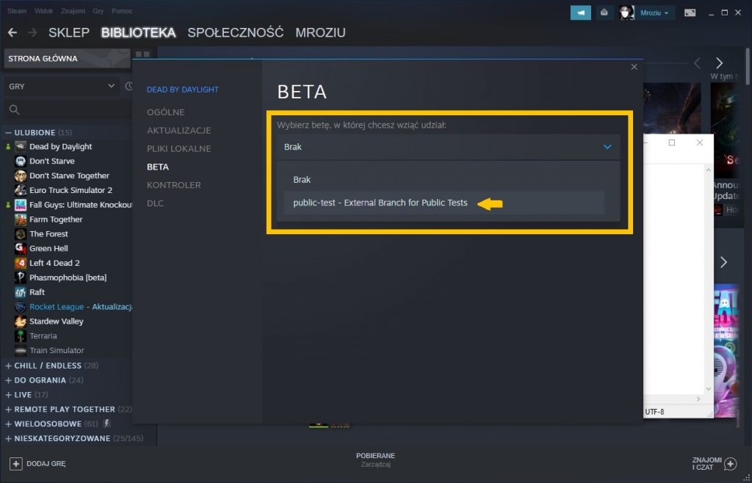Viewport: 752px width, 483px height.
Task: Open the KONTROLER properties tab
Action: click(173, 185)
